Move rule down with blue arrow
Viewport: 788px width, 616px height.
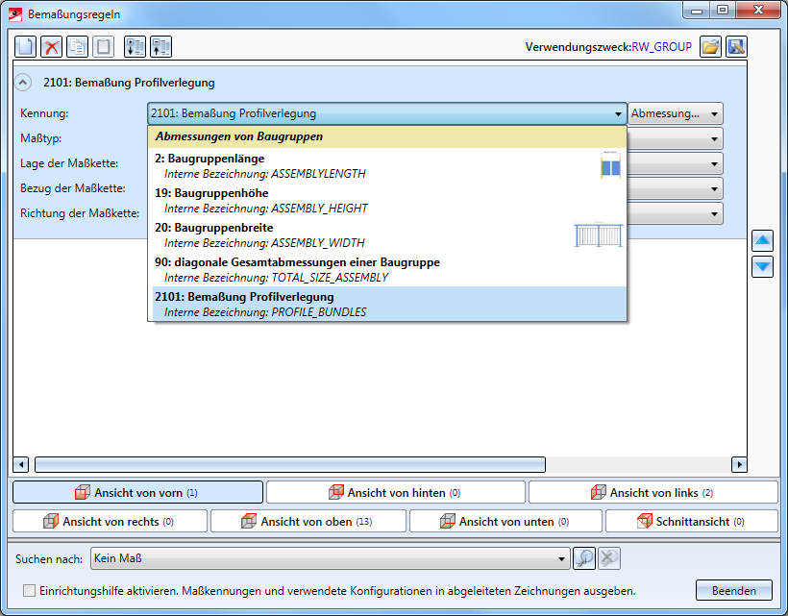coord(762,266)
